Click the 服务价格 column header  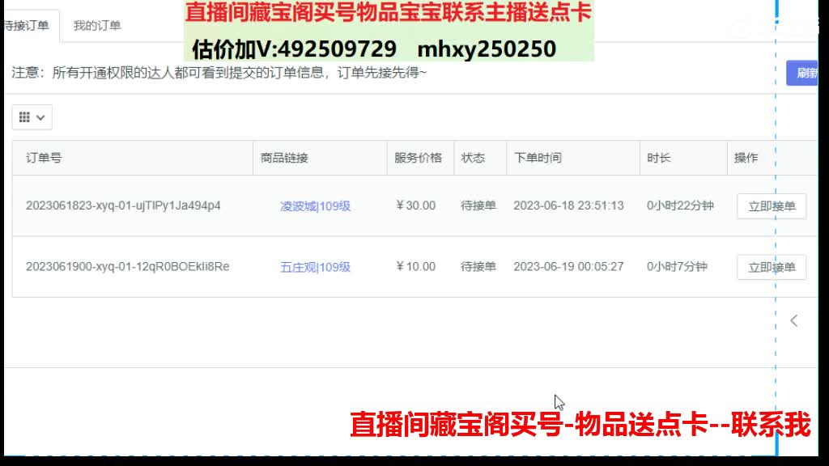(419, 158)
